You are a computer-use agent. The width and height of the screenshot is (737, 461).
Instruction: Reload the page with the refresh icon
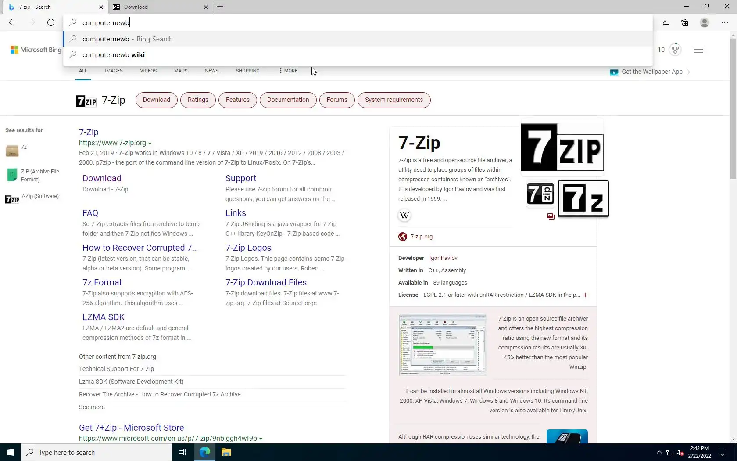51,22
